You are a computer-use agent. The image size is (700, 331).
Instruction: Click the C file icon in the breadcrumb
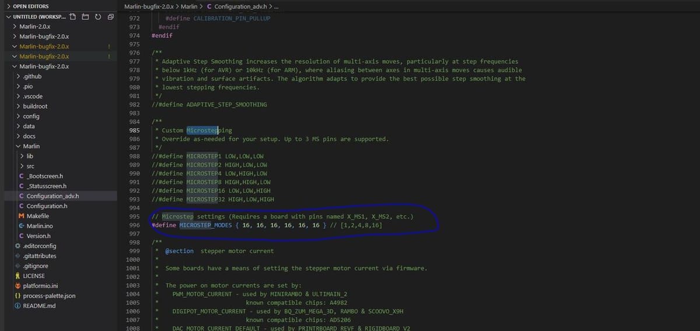[209, 6]
